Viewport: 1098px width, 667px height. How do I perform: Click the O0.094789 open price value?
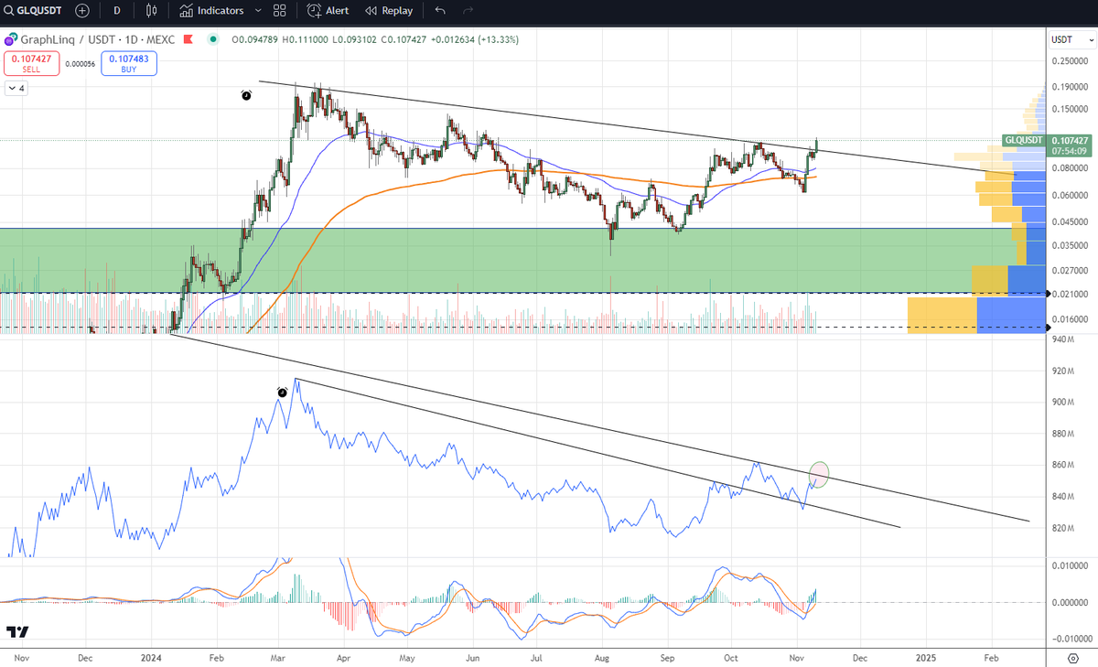pos(255,39)
